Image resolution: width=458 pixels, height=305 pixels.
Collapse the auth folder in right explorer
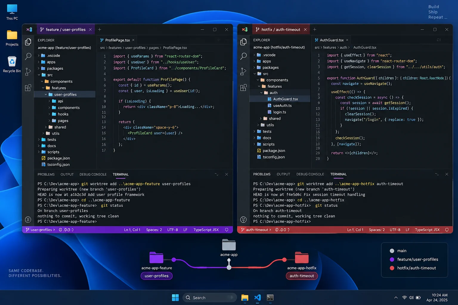point(262,93)
